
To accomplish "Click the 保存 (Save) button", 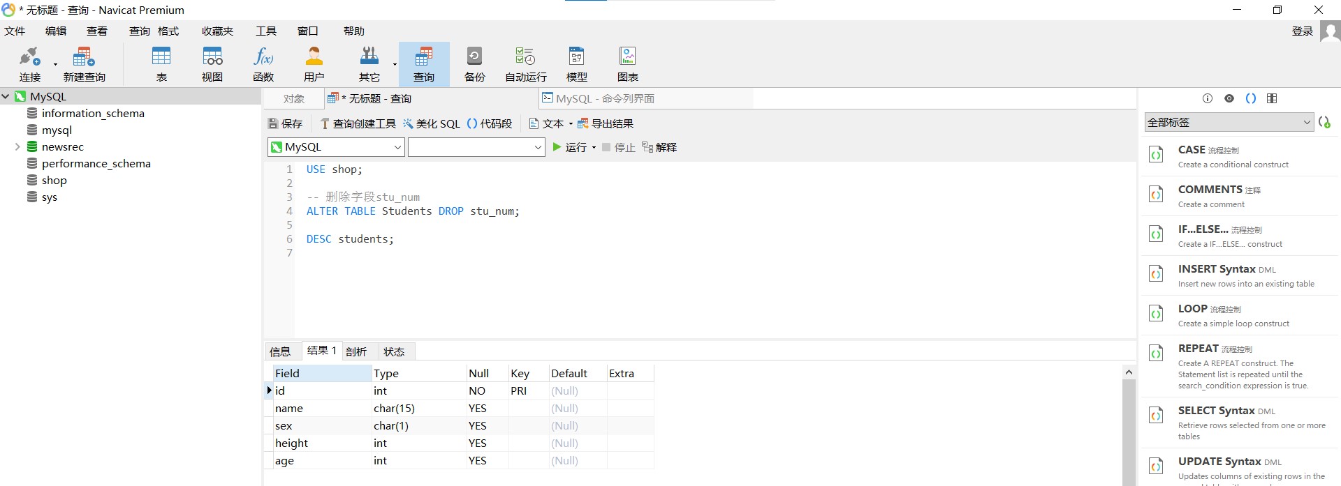I will 285,123.
